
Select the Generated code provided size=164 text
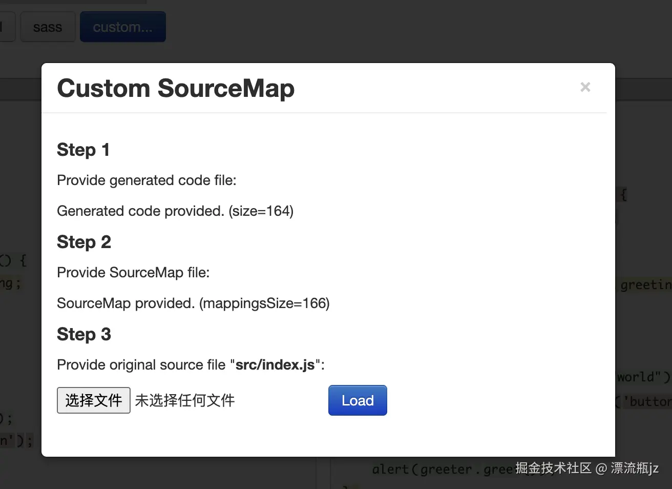(x=175, y=211)
